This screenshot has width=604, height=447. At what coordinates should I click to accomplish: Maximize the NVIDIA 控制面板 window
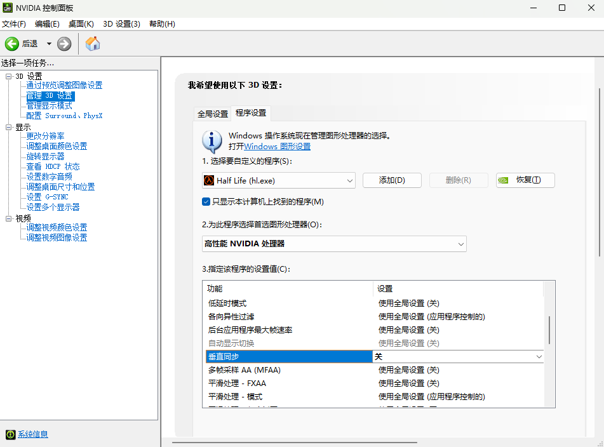pos(562,8)
